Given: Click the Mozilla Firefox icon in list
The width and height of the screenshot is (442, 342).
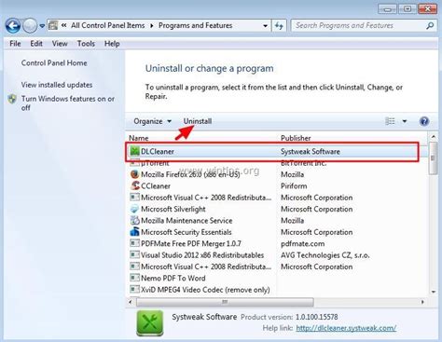Looking at the screenshot, I should [x=134, y=174].
